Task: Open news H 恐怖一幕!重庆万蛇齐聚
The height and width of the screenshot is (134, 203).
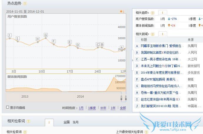Action: click(x=161, y=93)
